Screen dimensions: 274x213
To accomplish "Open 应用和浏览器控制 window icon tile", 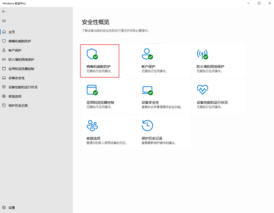I will pyautogui.click(x=99, y=96).
